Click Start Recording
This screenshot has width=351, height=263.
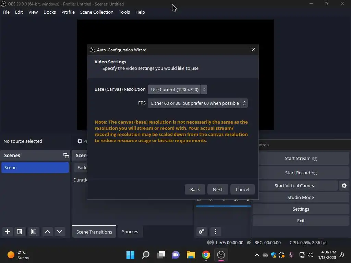301,173
